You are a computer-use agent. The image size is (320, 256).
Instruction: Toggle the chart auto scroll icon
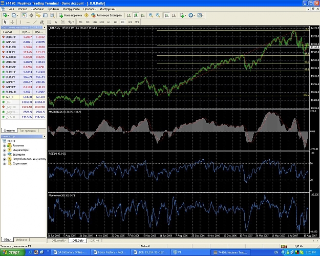tap(167, 15)
